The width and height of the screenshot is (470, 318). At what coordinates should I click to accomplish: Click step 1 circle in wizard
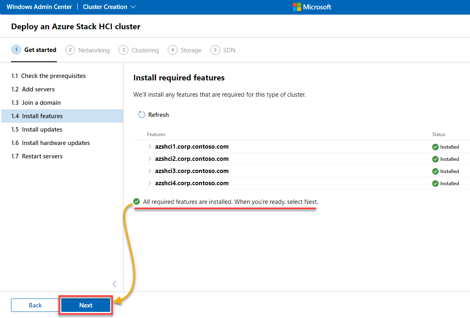16,50
